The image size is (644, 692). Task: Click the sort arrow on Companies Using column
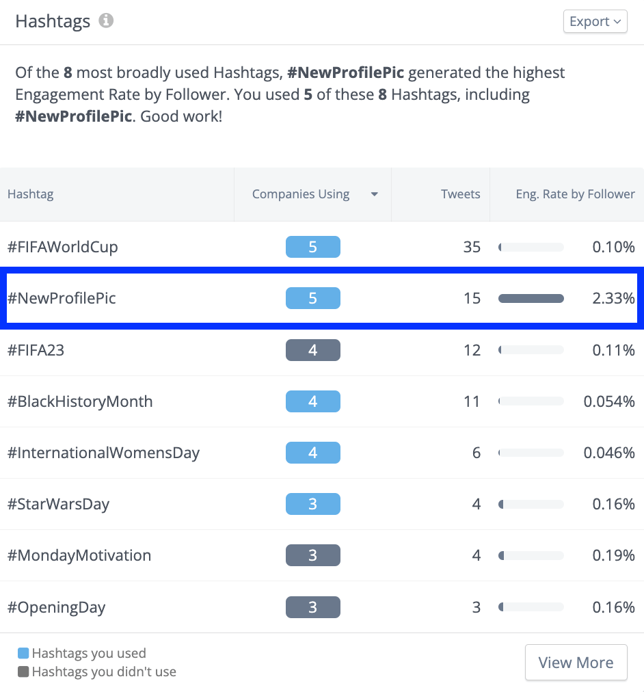374,194
